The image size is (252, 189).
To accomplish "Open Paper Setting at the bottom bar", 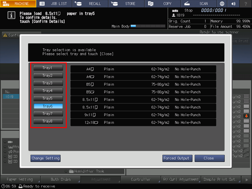I will click(x=20, y=179).
